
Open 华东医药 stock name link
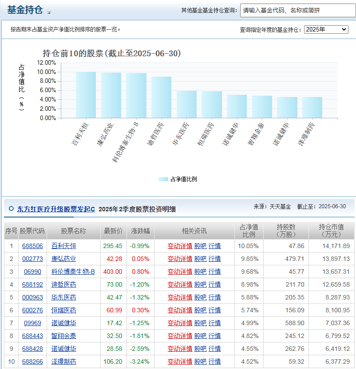pyautogui.click(x=63, y=297)
